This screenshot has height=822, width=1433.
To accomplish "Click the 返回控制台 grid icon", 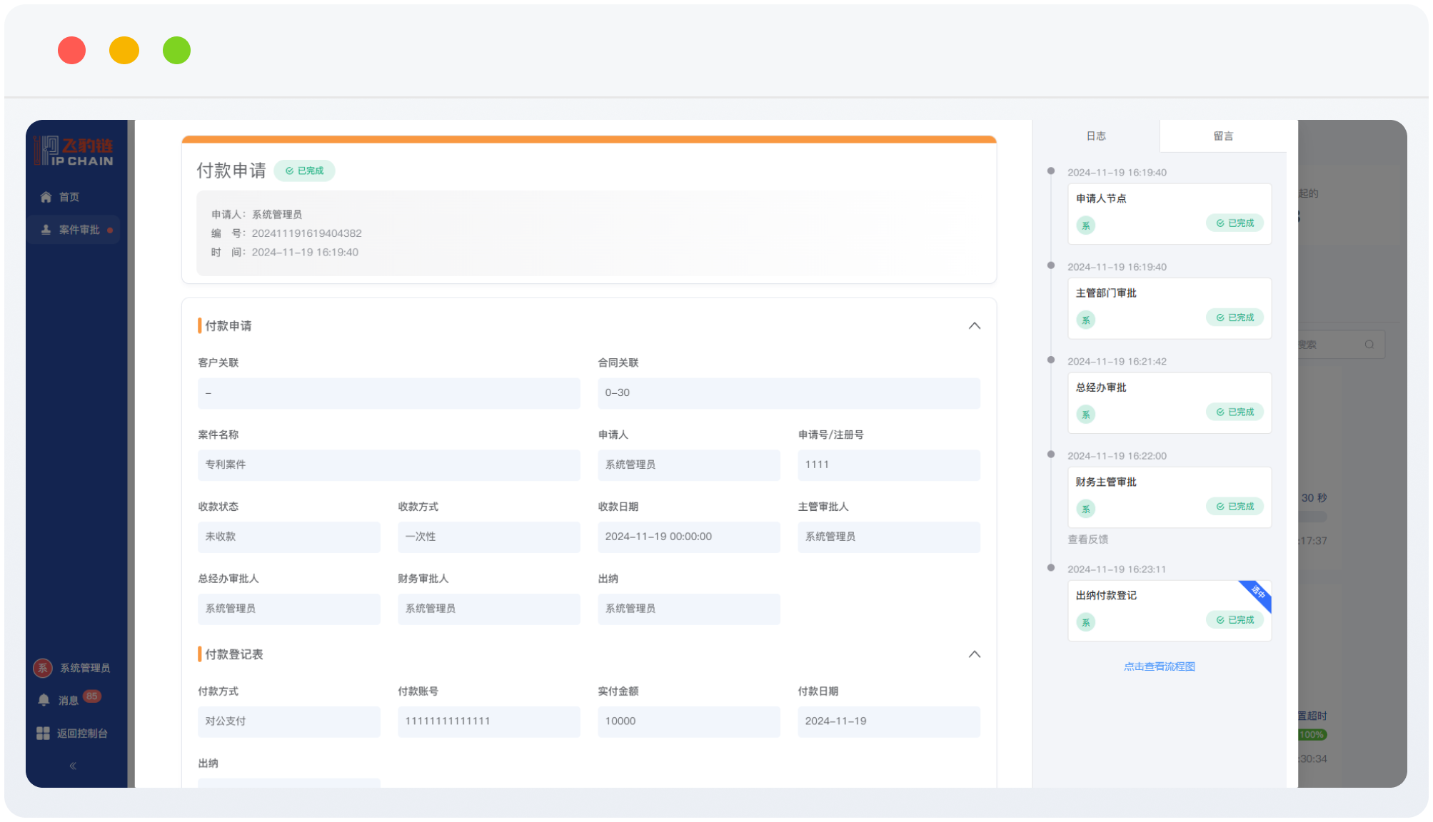I will point(44,734).
